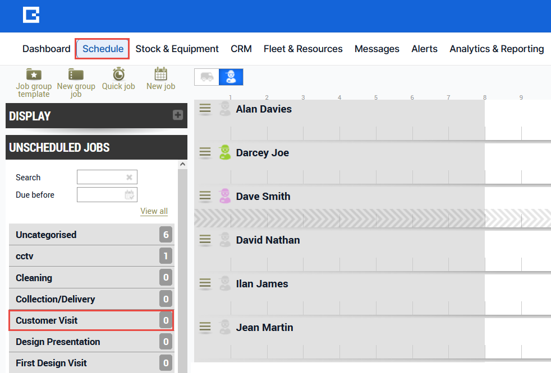
Task: Open the Alerts section
Action: point(425,49)
